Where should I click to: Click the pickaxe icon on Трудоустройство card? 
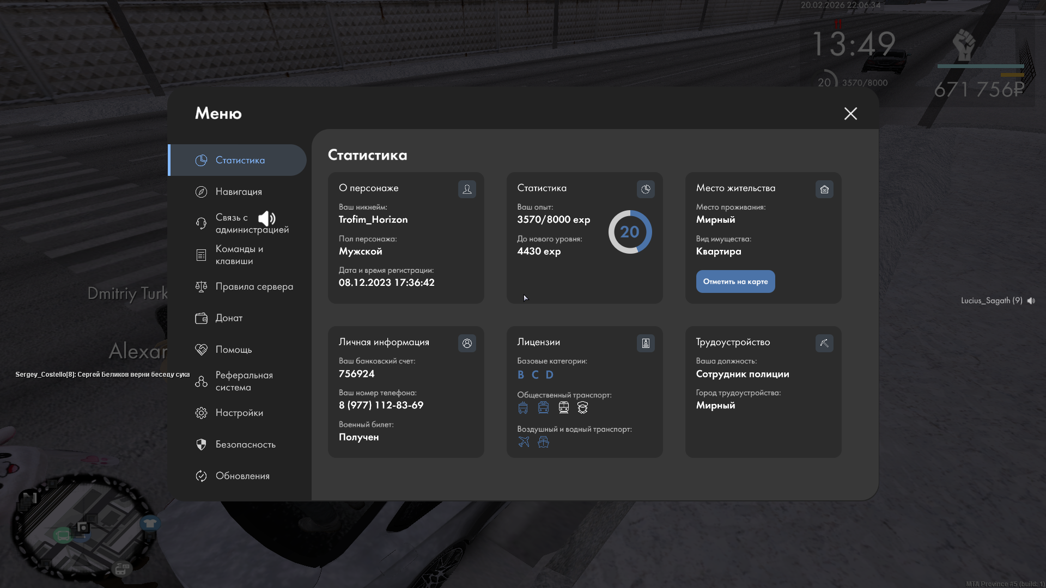click(824, 343)
